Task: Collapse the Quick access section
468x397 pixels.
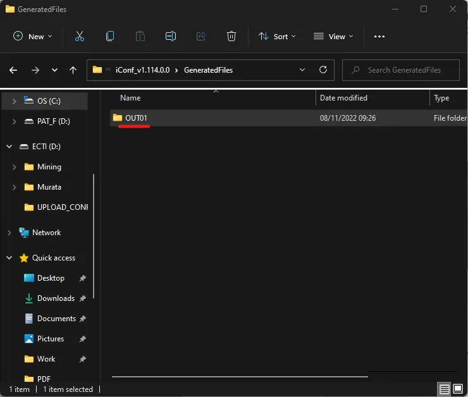Action: pos(9,258)
